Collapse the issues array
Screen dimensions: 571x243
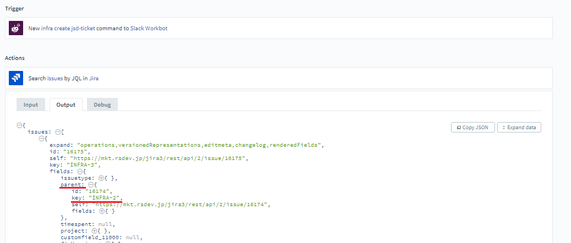57,132
